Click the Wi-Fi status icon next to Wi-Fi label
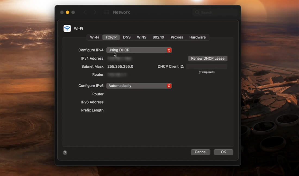The width and height of the screenshot is (299, 176). (x=67, y=28)
